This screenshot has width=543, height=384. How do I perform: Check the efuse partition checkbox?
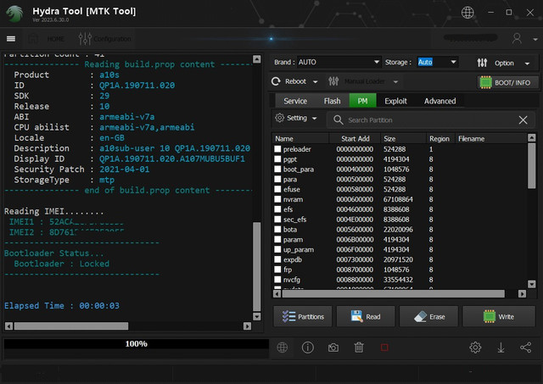pos(277,189)
